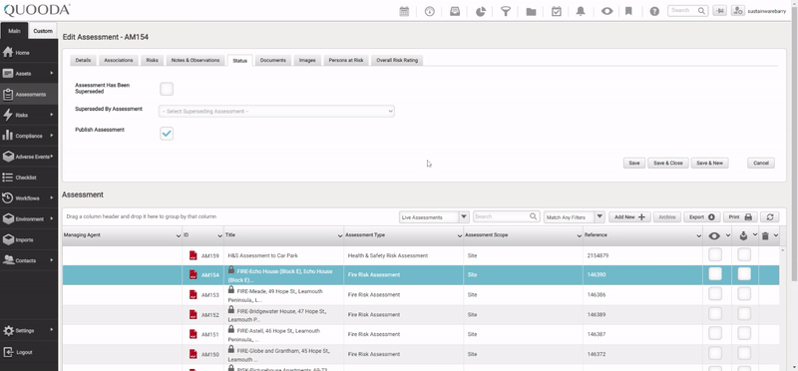Switch to the Documents tab
Viewport: 798px width, 371px height.
tap(272, 60)
